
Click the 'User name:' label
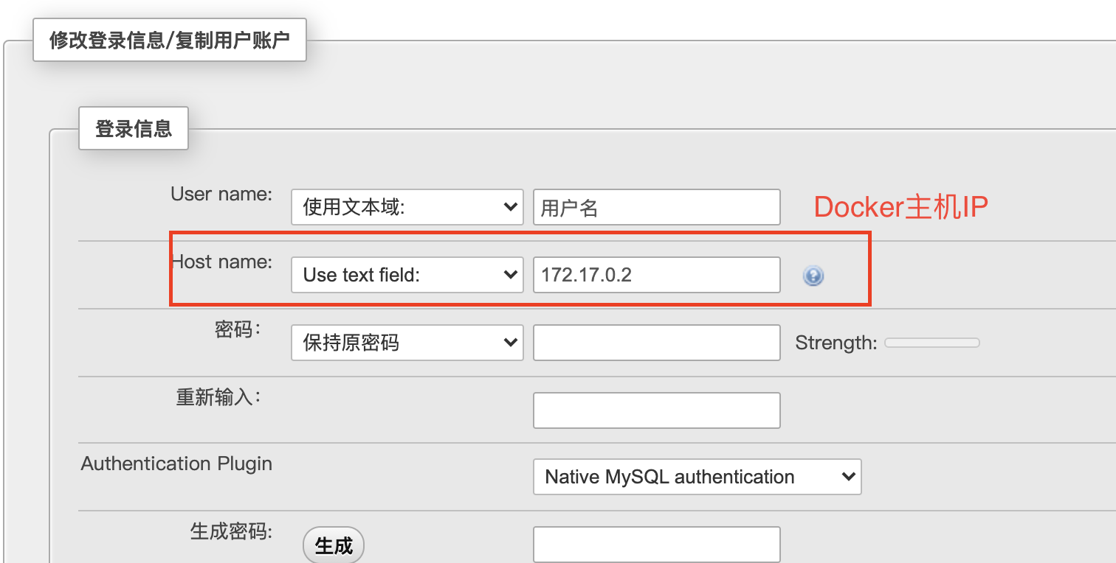coord(221,195)
